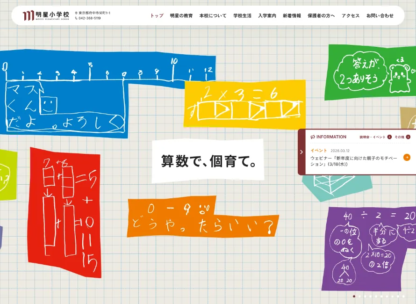
Task: Open the 学校生活 menu
Action: click(x=242, y=15)
